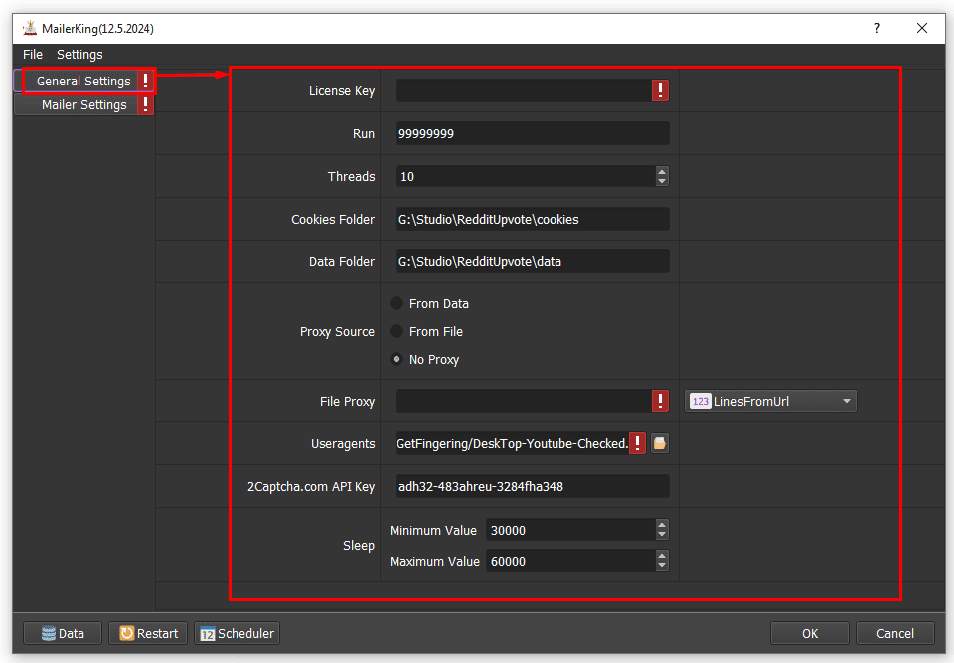Click the help question mark in title bar
This screenshot has width=954, height=663.
coord(876,28)
